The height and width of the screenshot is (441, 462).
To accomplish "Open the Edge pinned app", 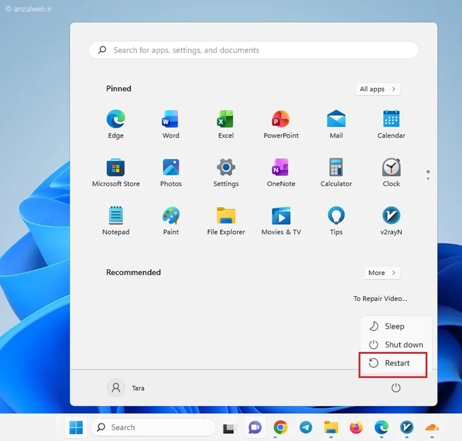I will coord(116,124).
